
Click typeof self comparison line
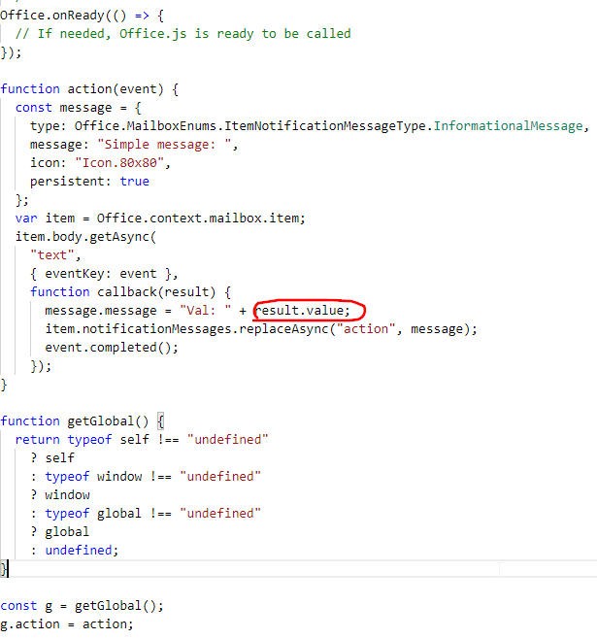point(142,440)
